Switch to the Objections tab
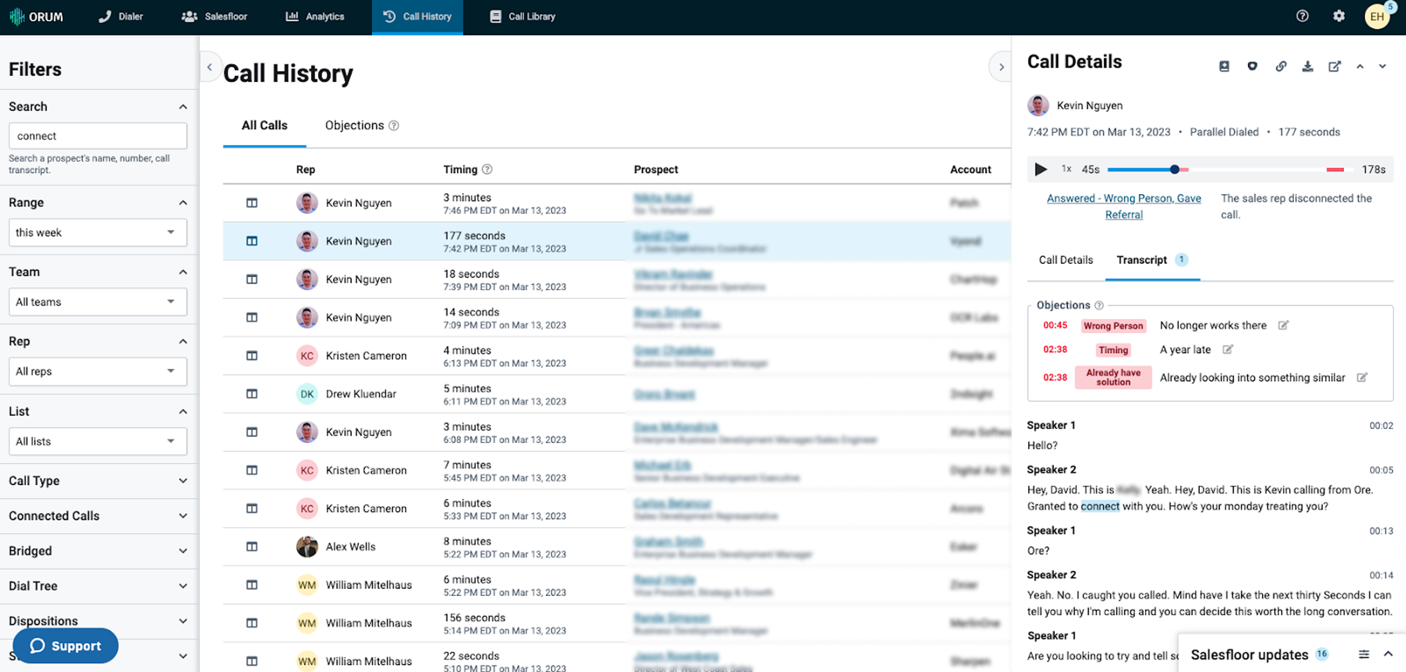Screen dimensions: 1406x672 pyautogui.click(x=355, y=126)
